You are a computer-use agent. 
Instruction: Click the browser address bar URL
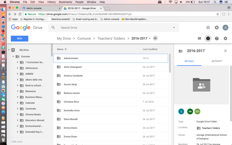[x=85, y=14]
